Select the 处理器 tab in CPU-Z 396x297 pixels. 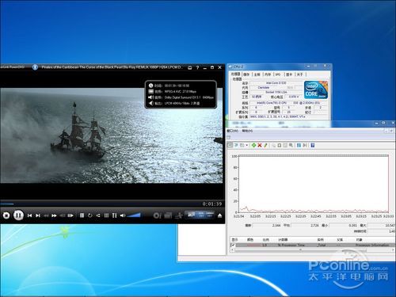(235, 74)
